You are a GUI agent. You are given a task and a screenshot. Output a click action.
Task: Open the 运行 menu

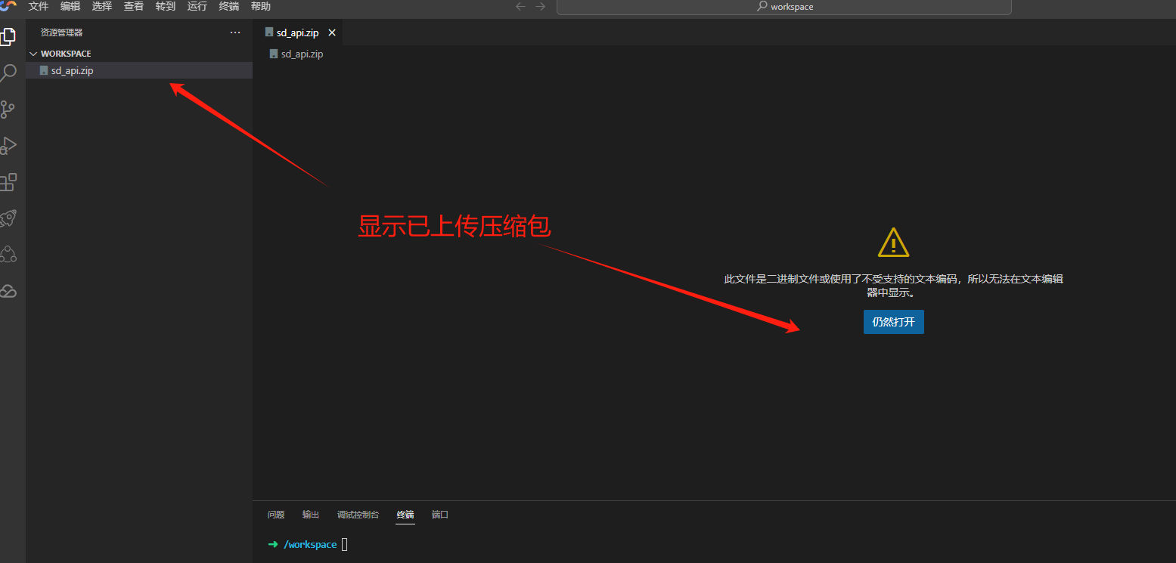pyautogui.click(x=197, y=6)
